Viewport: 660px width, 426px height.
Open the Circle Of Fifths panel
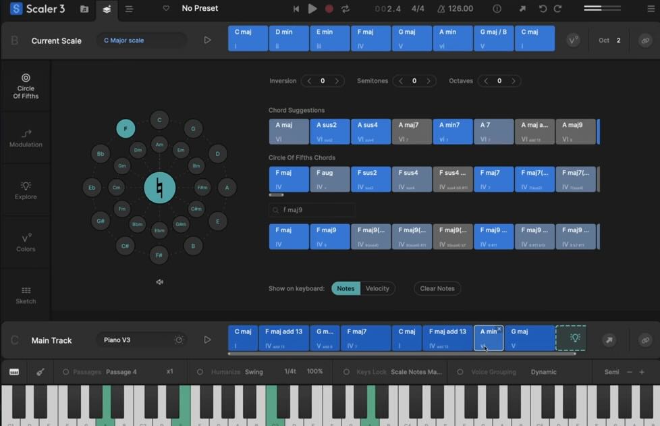[26, 86]
